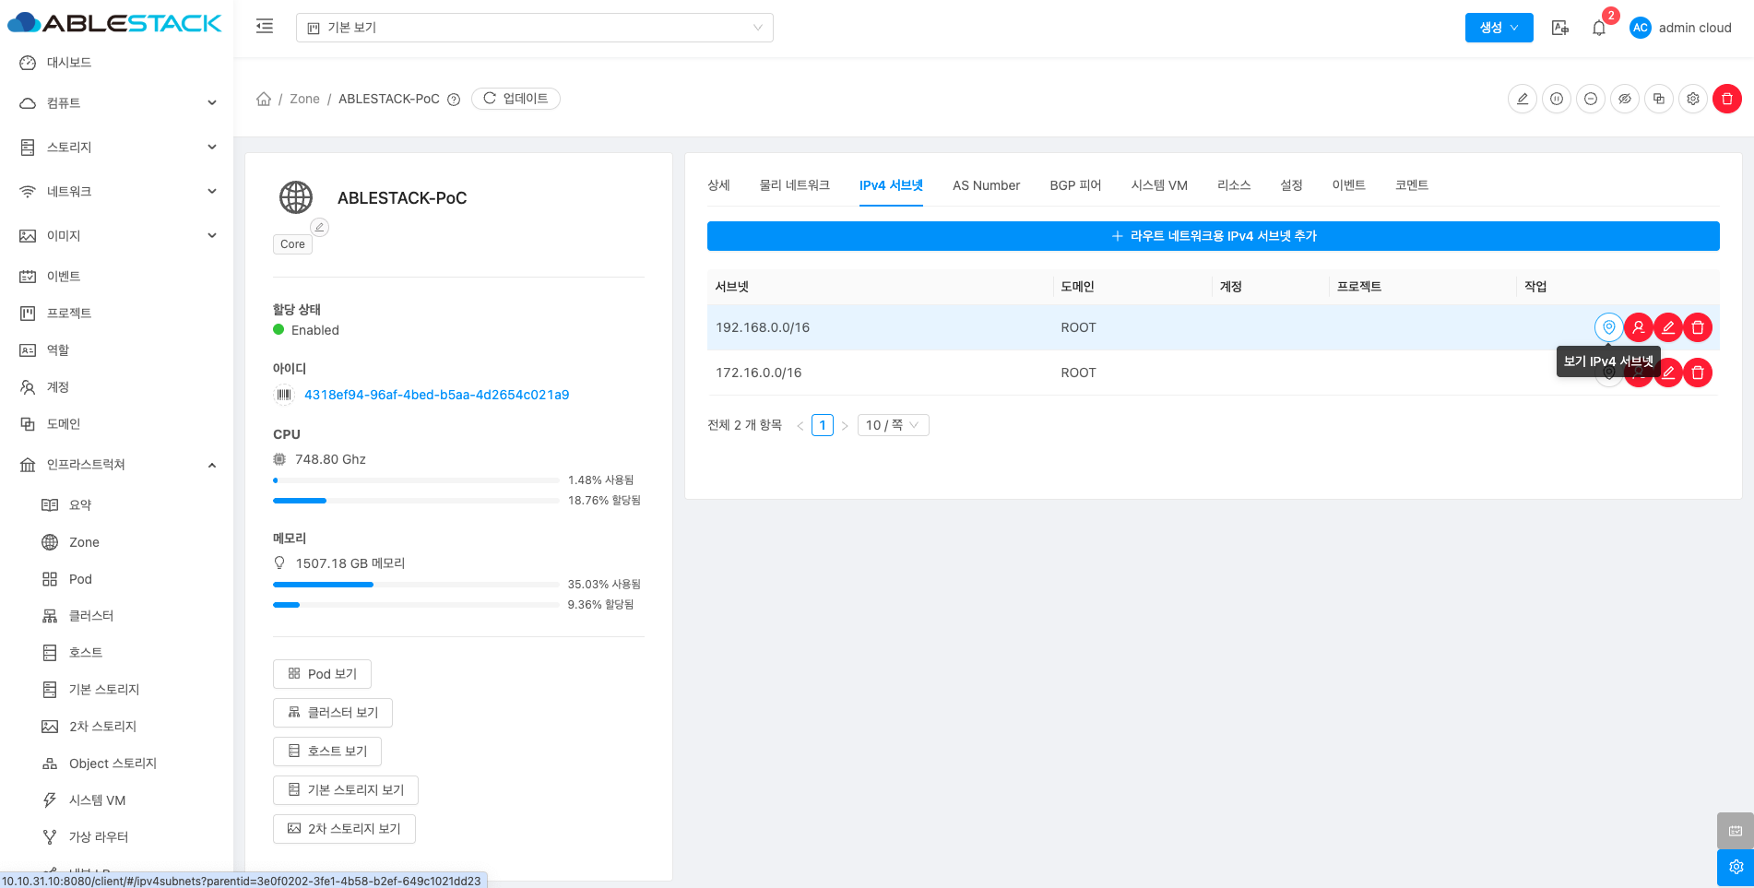Expand the 컴퓨트 sidebar menu

(118, 103)
